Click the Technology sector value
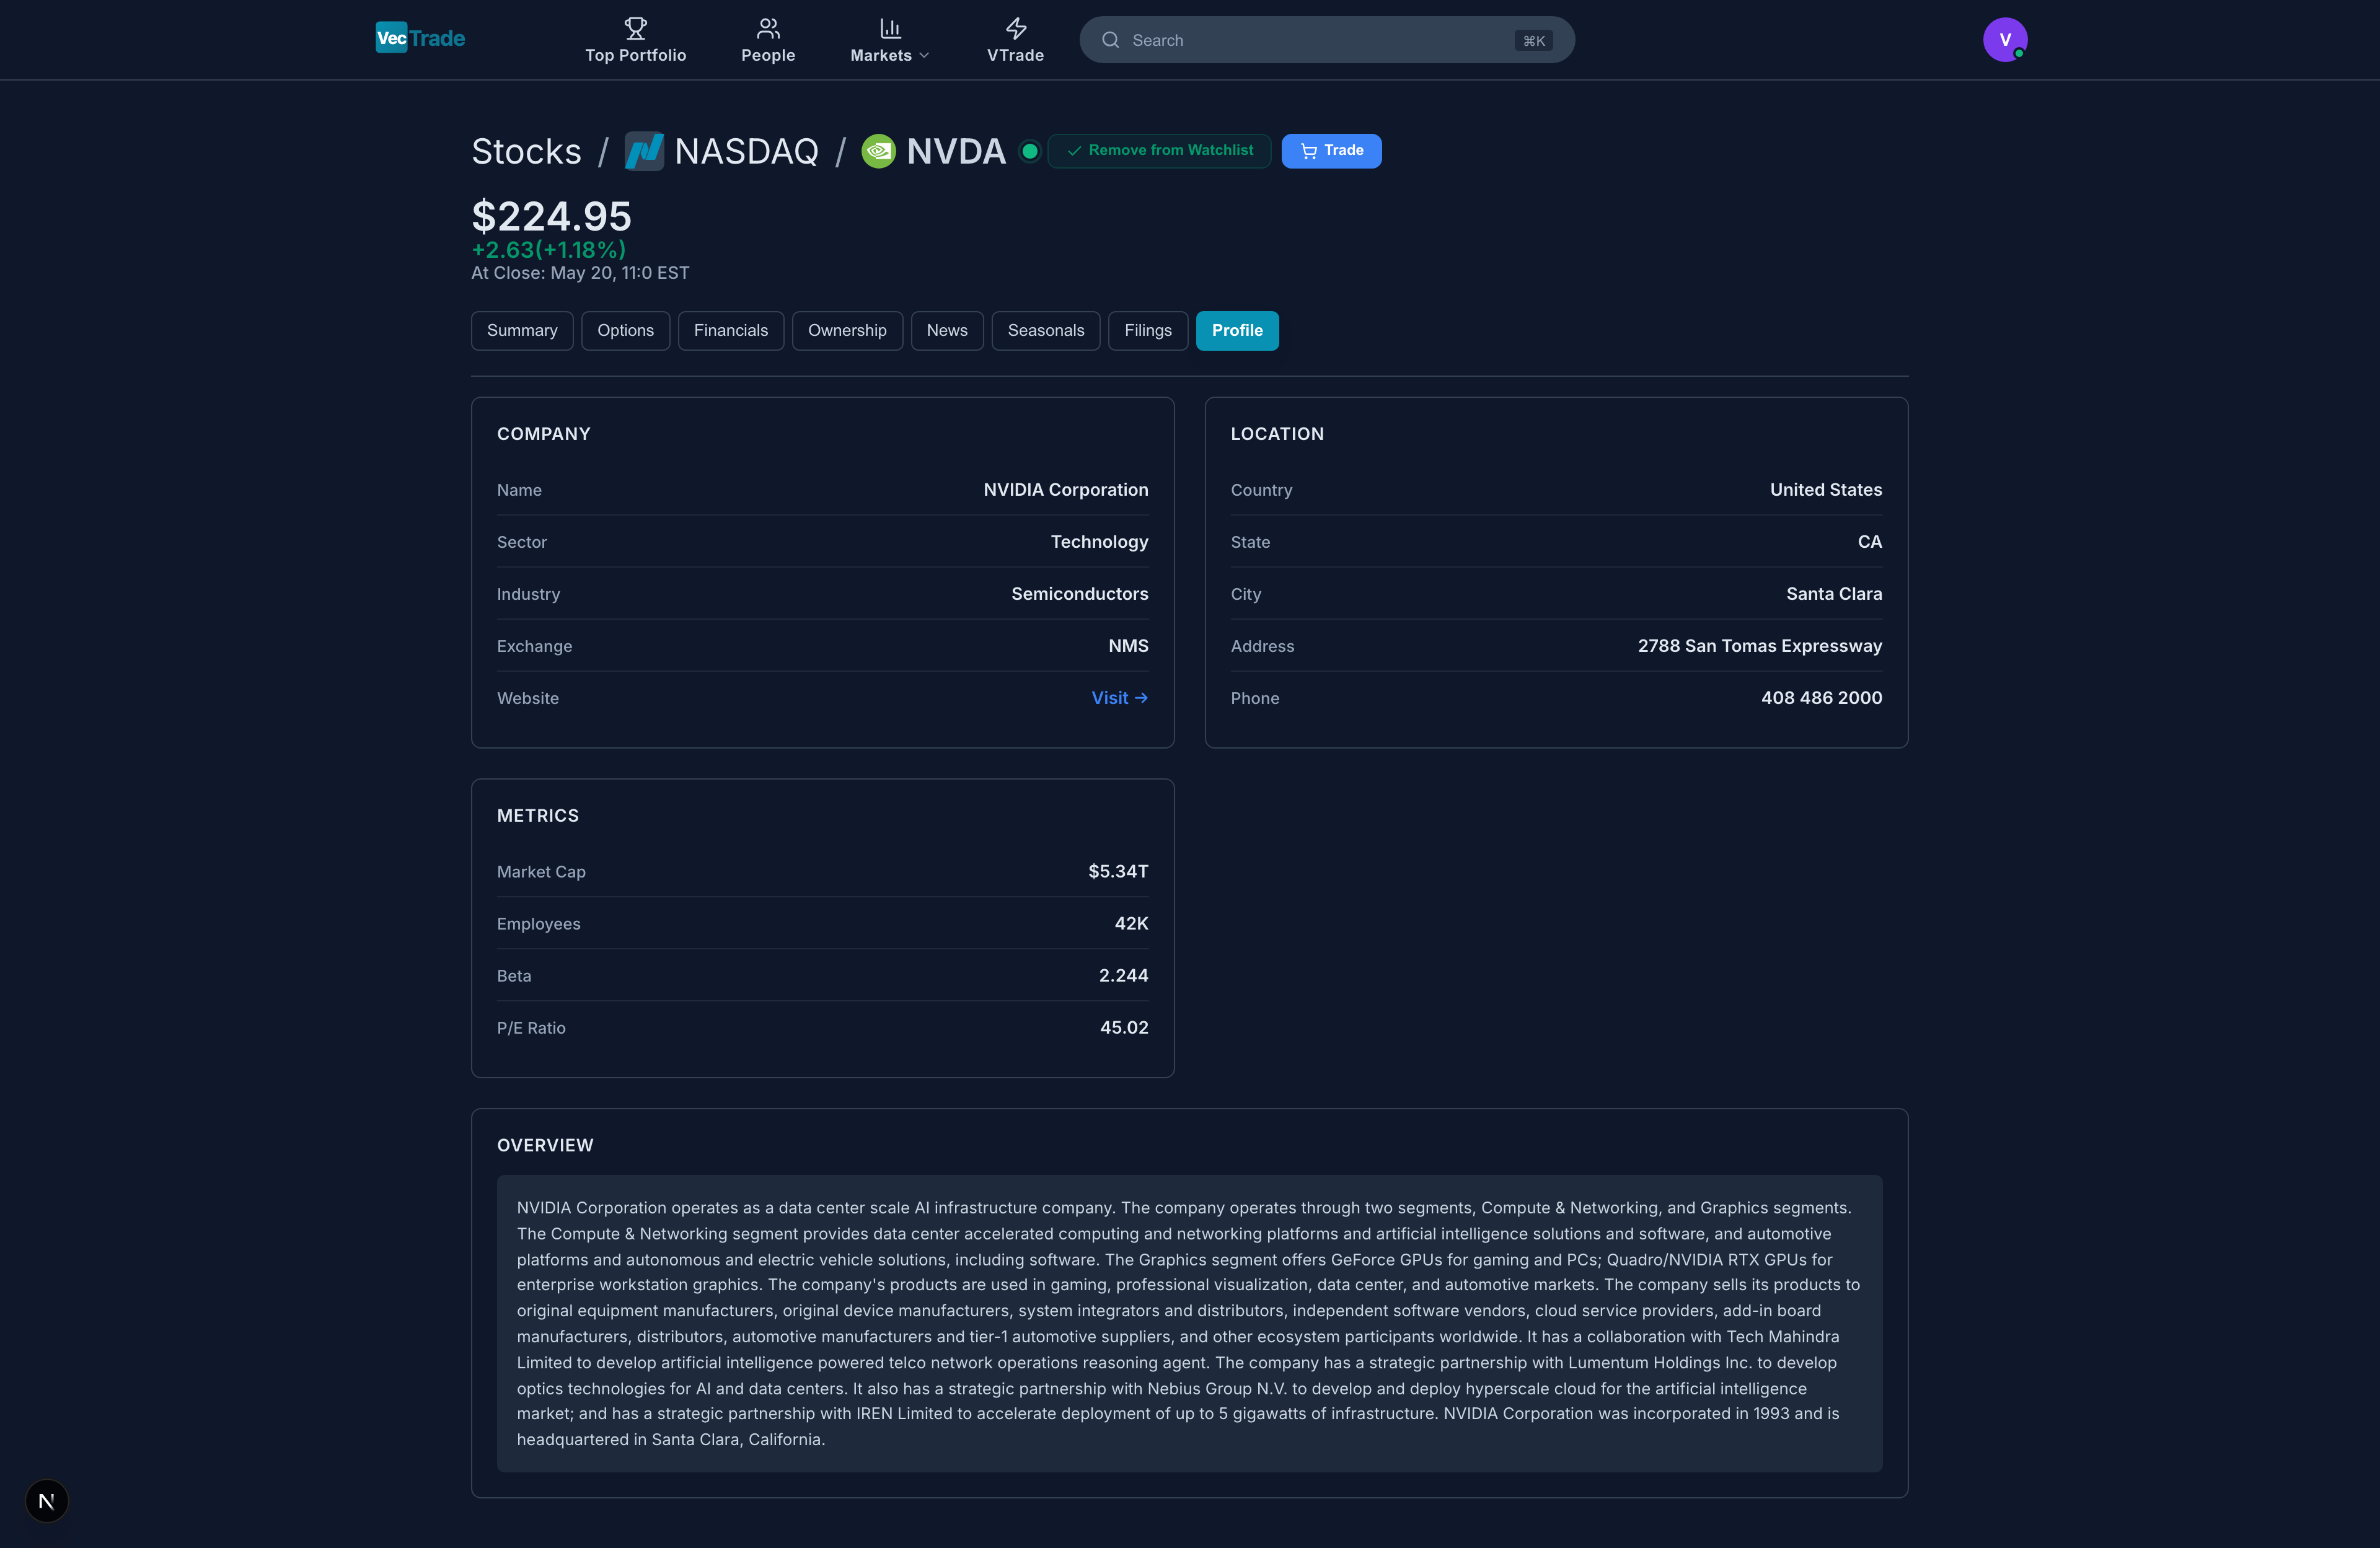Viewport: 2380px width, 1548px height. [x=1099, y=542]
